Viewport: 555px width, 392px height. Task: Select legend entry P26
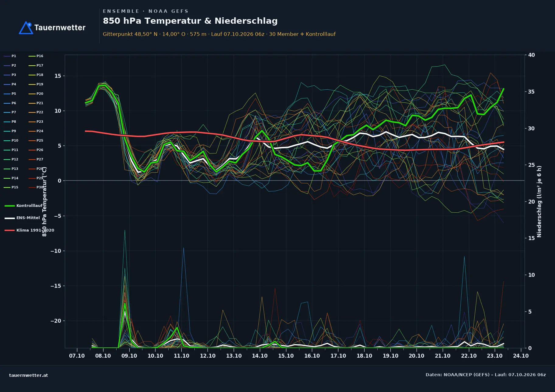[36, 150]
